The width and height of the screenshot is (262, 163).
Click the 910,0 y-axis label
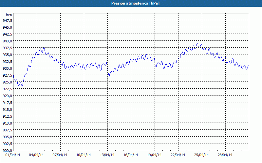click(7, 123)
